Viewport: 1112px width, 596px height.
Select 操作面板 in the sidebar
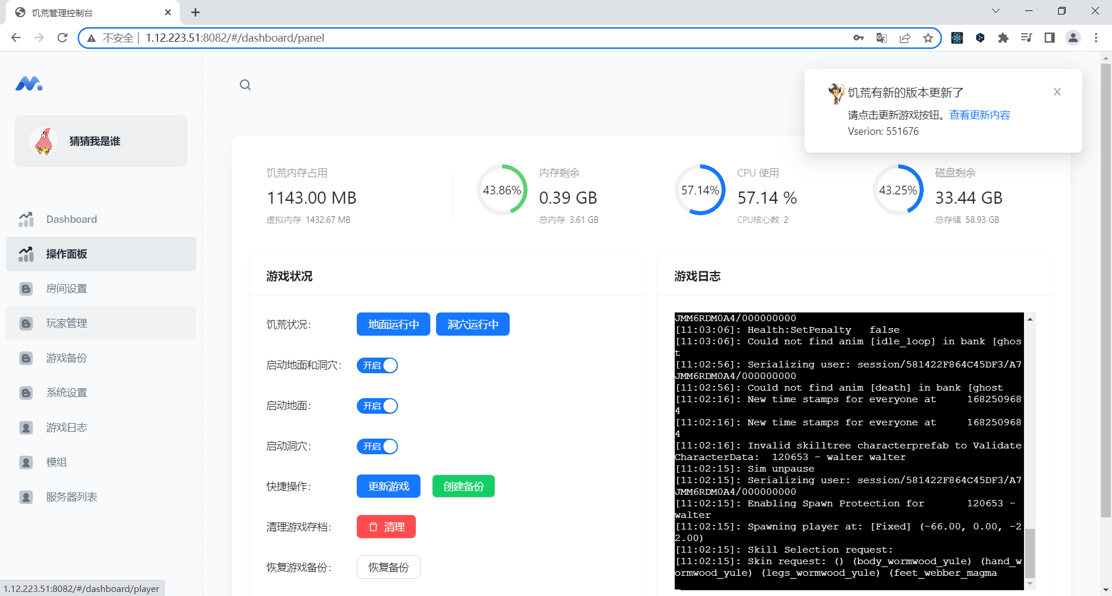pyautogui.click(x=101, y=254)
